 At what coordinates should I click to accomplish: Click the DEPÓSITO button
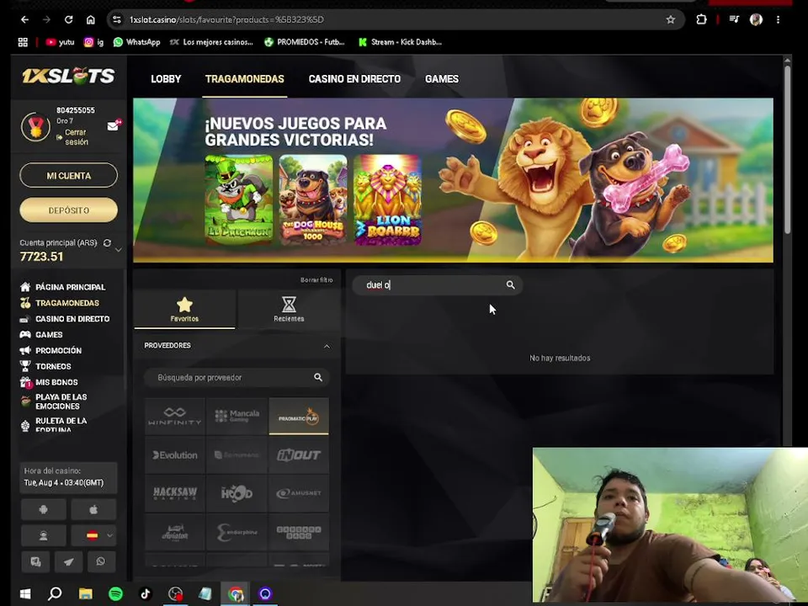pos(68,210)
